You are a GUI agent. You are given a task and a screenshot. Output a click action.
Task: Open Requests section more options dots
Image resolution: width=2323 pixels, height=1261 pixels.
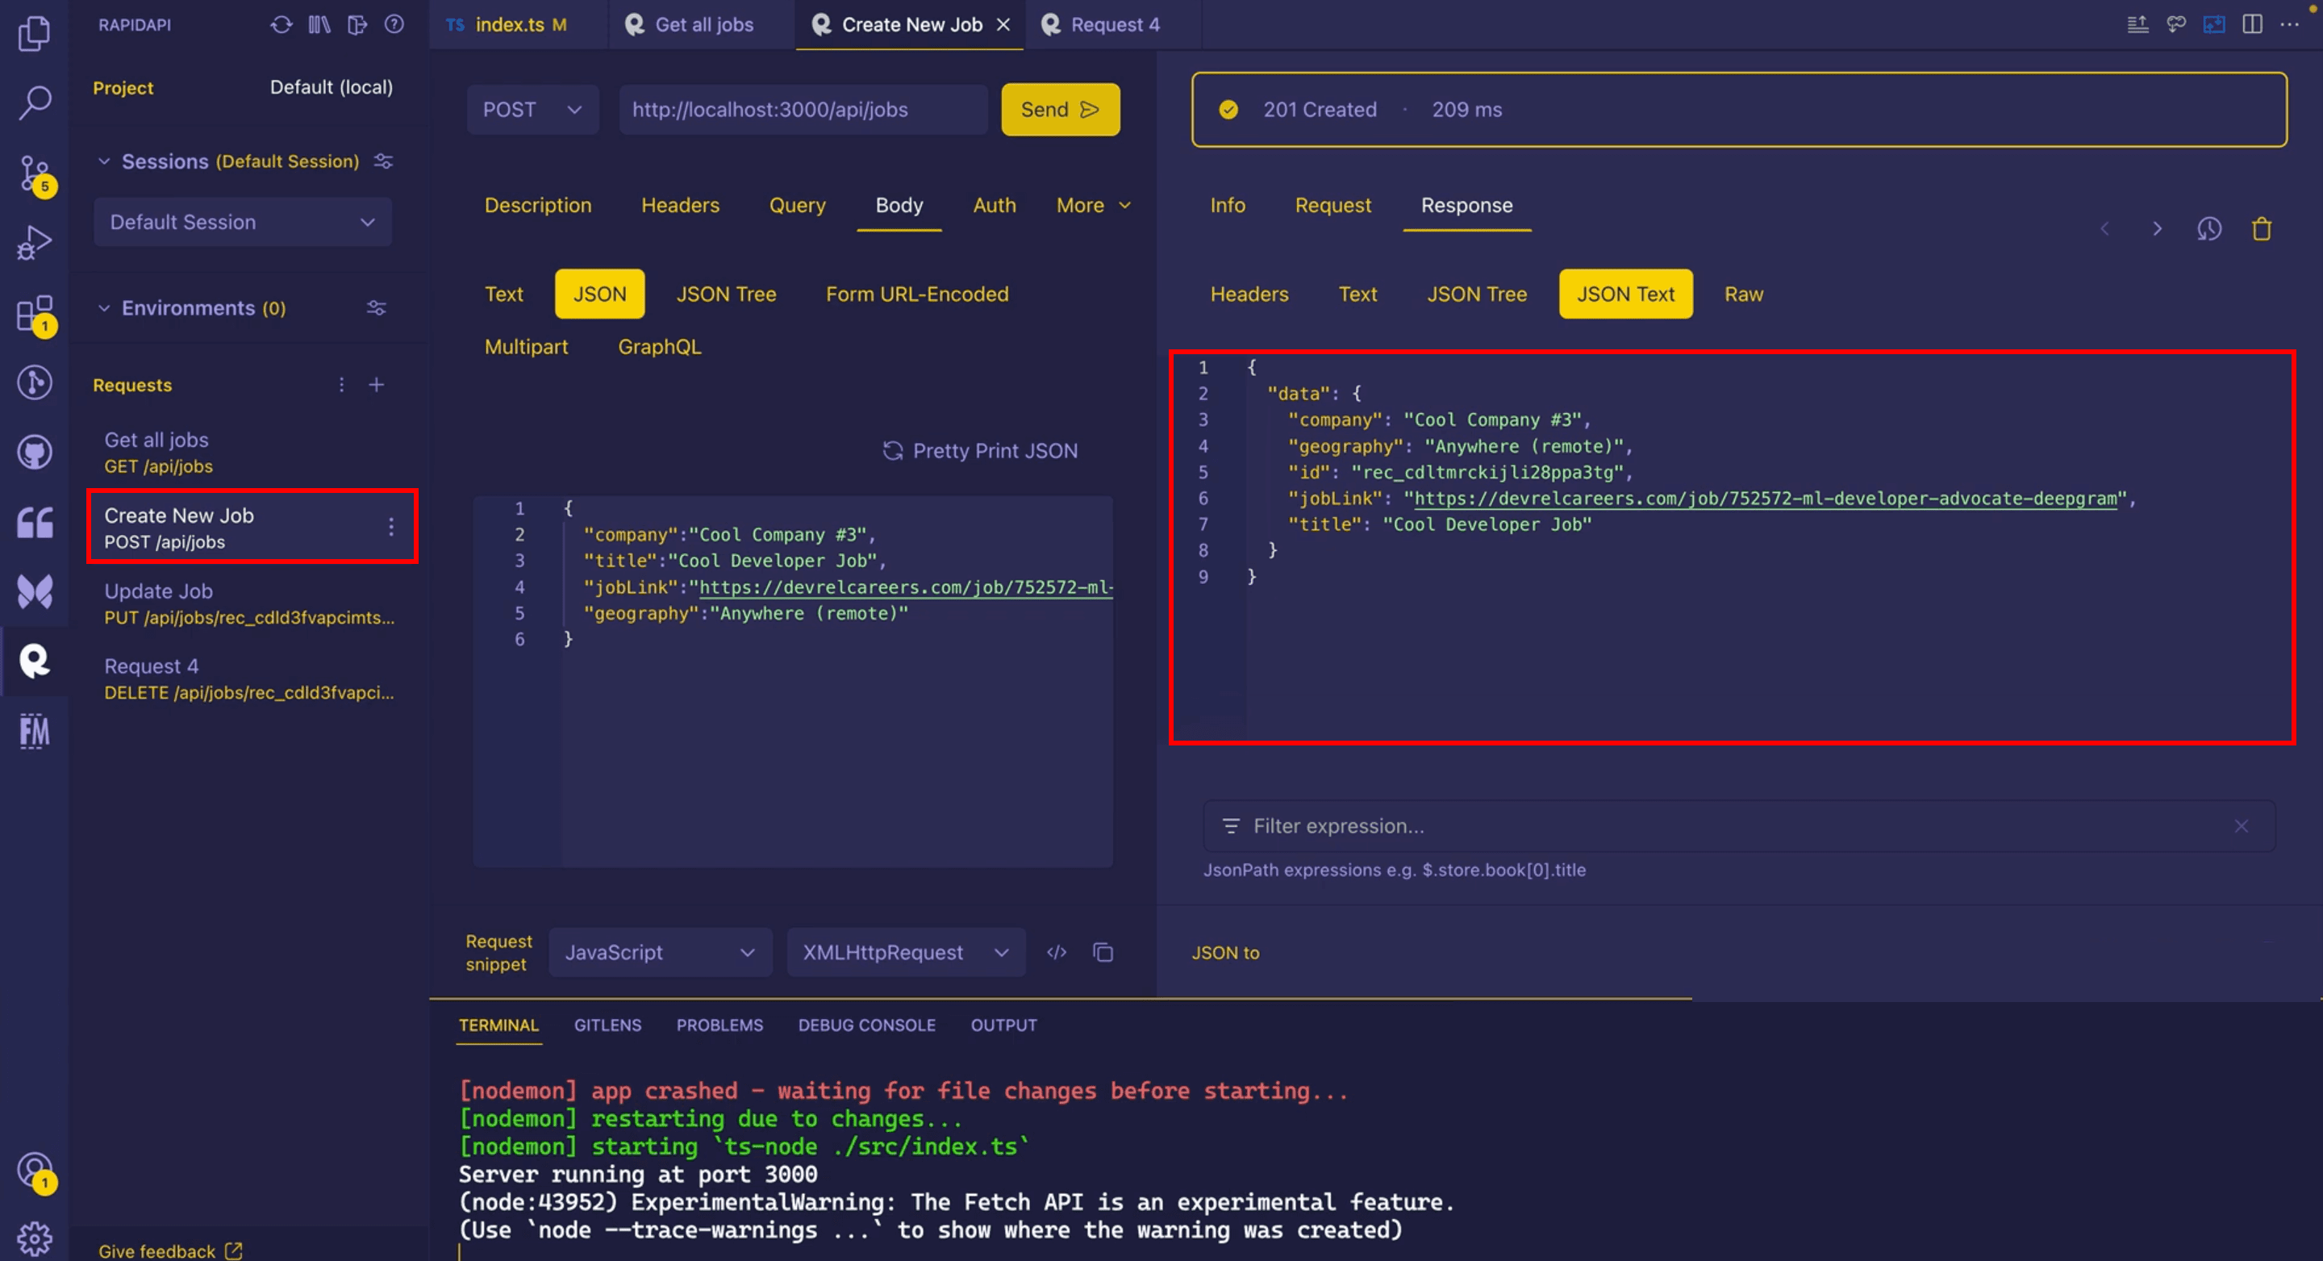(x=341, y=385)
